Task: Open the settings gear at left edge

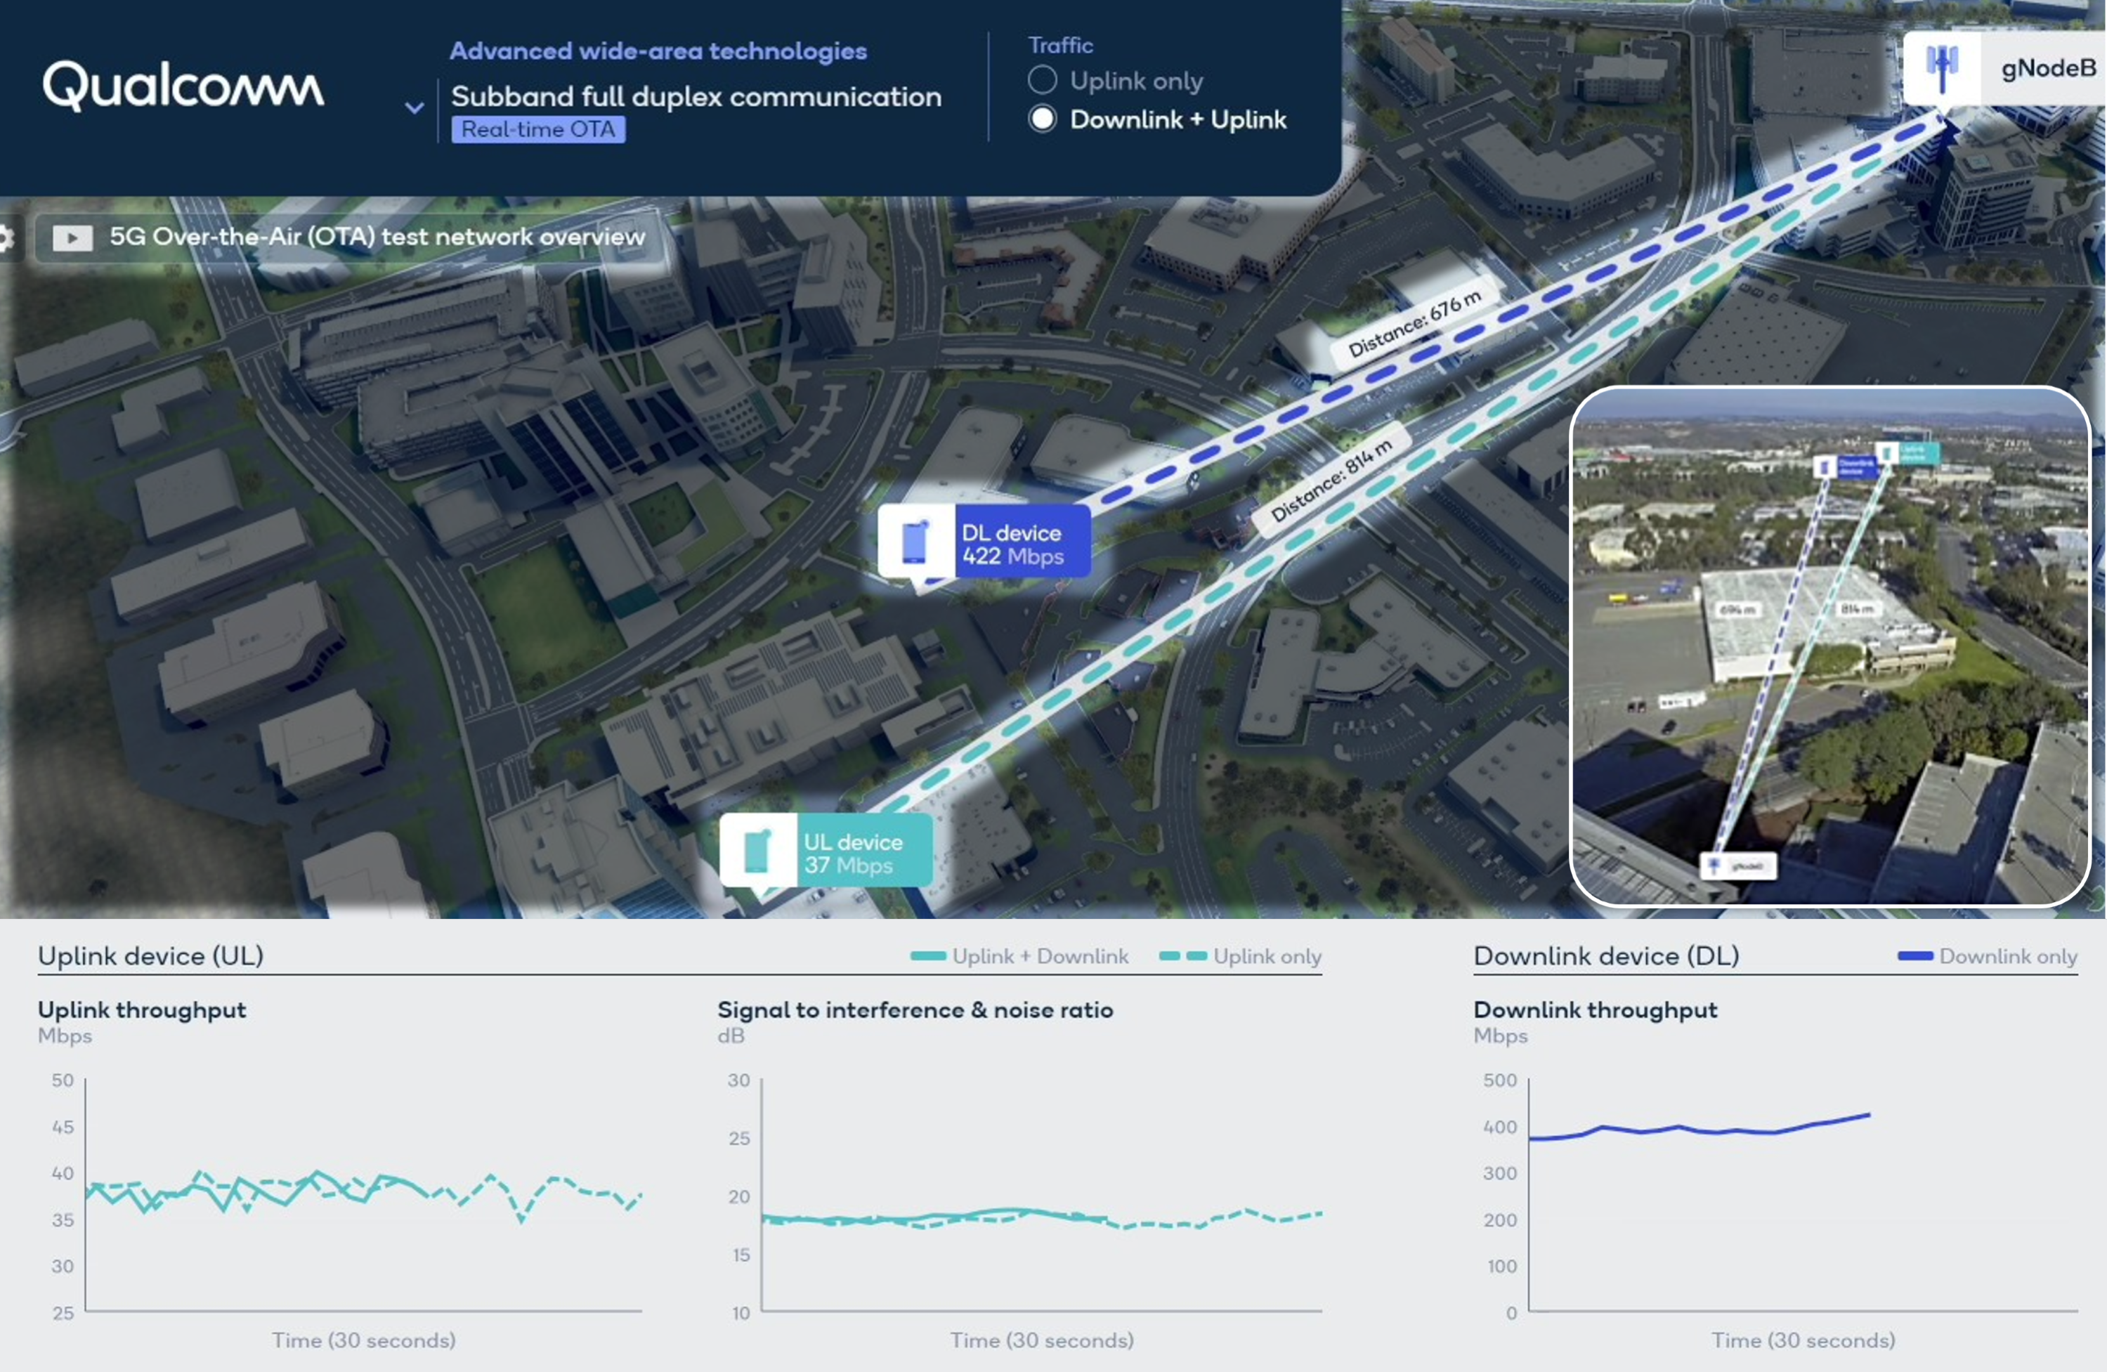Action: pos(6,237)
